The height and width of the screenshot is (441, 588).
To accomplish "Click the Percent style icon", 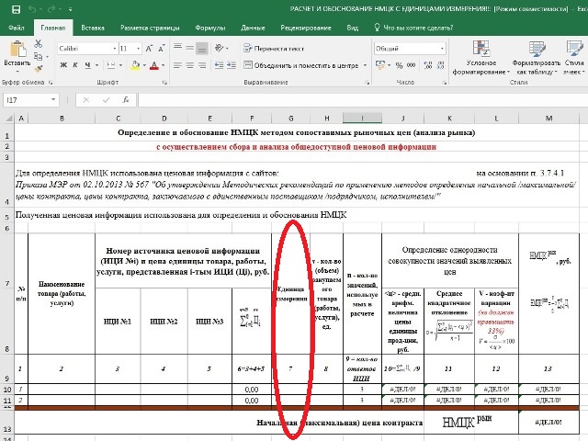I will [x=399, y=65].
